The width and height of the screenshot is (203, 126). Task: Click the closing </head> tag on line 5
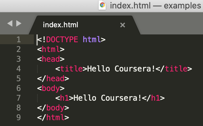click(53, 79)
